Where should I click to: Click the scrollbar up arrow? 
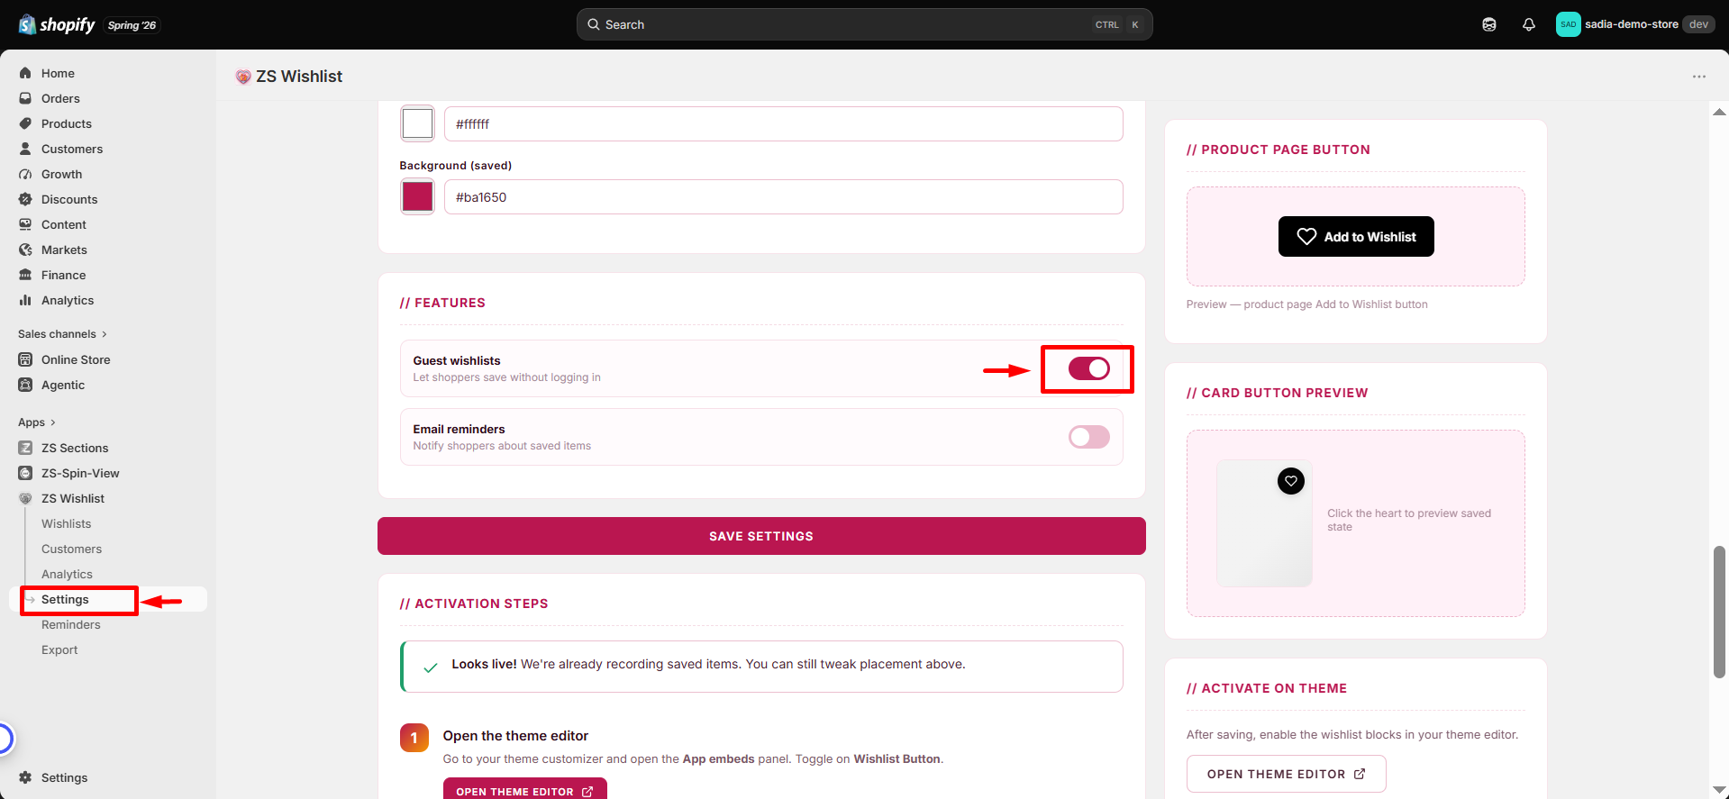click(1719, 112)
